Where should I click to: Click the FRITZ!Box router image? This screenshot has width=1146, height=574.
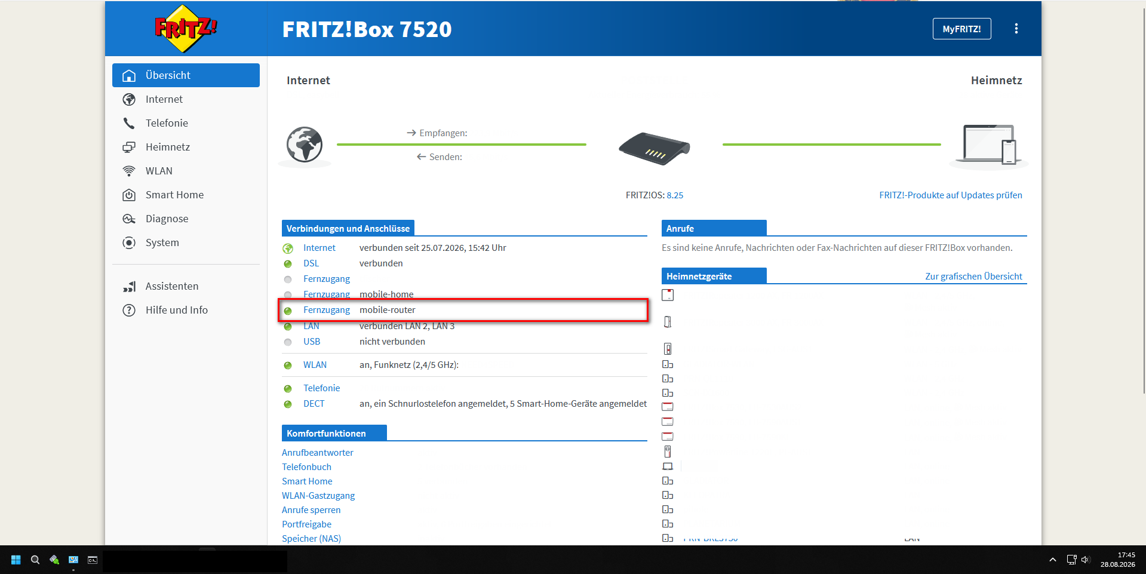point(654,148)
